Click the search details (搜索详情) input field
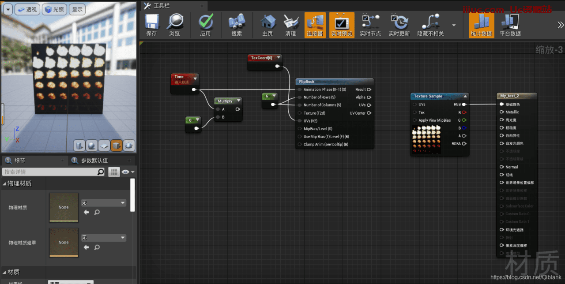The height and width of the screenshot is (284, 565). pyautogui.click(x=49, y=172)
